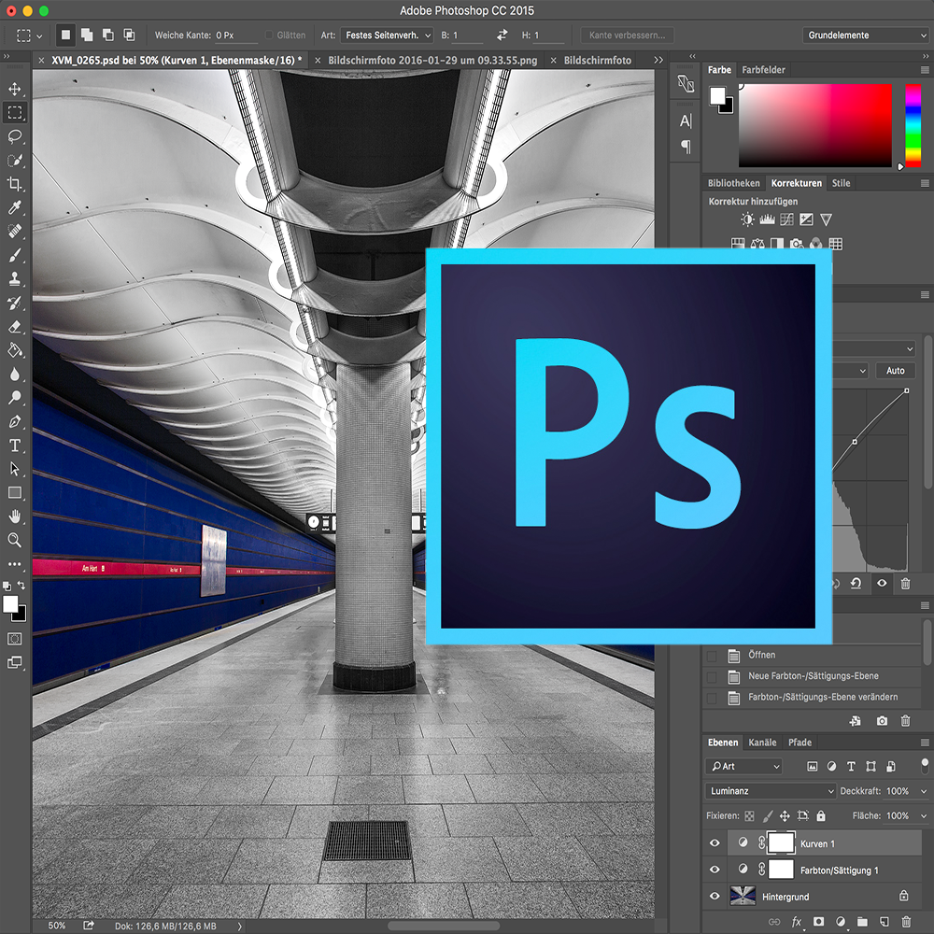This screenshot has width=934, height=934.
Task: Select the Pen tool
Action: pos(14,422)
